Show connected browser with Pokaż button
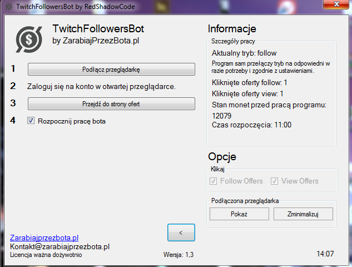The height and width of the screenshot is (267, 352). pyautogui.click(x=239, y=214)
